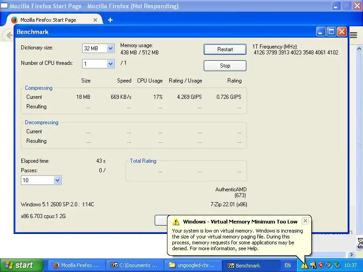Click the speaker volume tray icon
Viewport: 363px width, 272px height.
point(329,265)
